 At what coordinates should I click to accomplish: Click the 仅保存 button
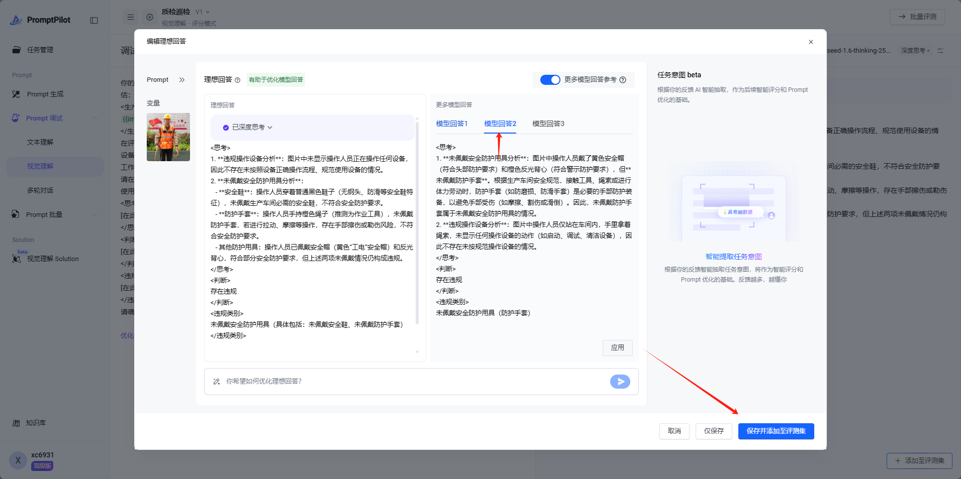(714, 431)
